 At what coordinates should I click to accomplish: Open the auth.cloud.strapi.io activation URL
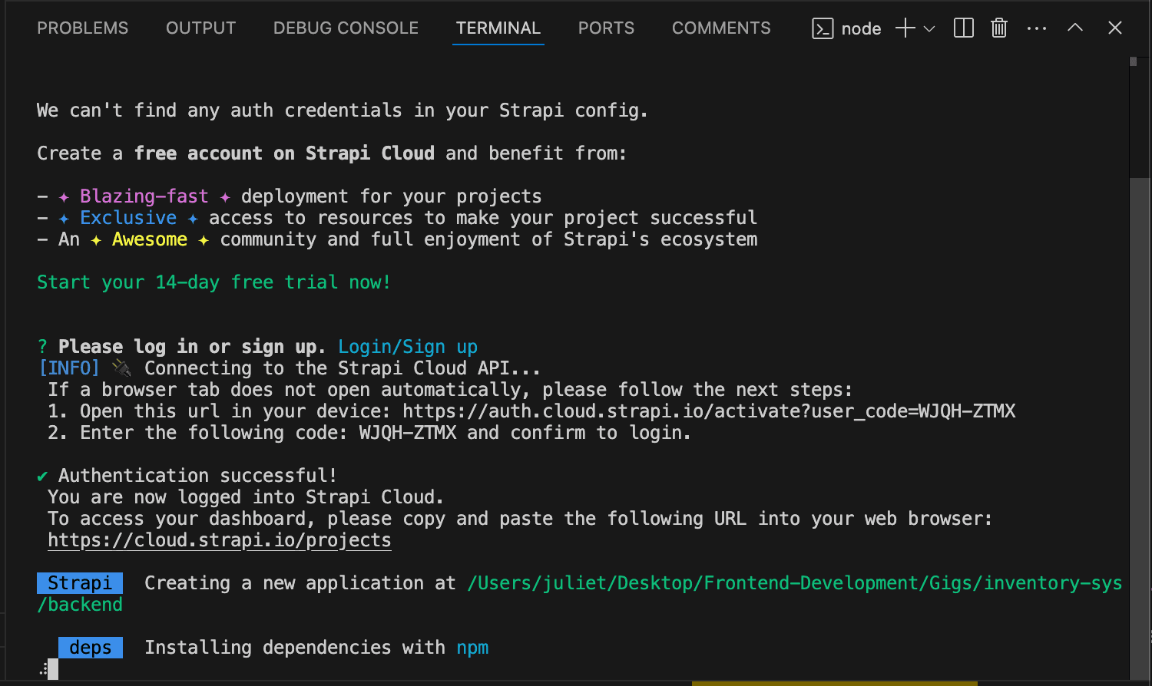point(708,411)
